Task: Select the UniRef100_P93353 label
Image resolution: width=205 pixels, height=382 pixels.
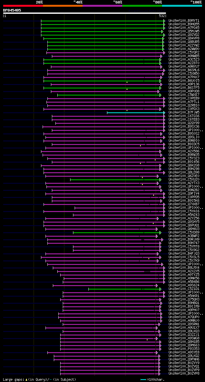Action: click(x=184, y=349)
